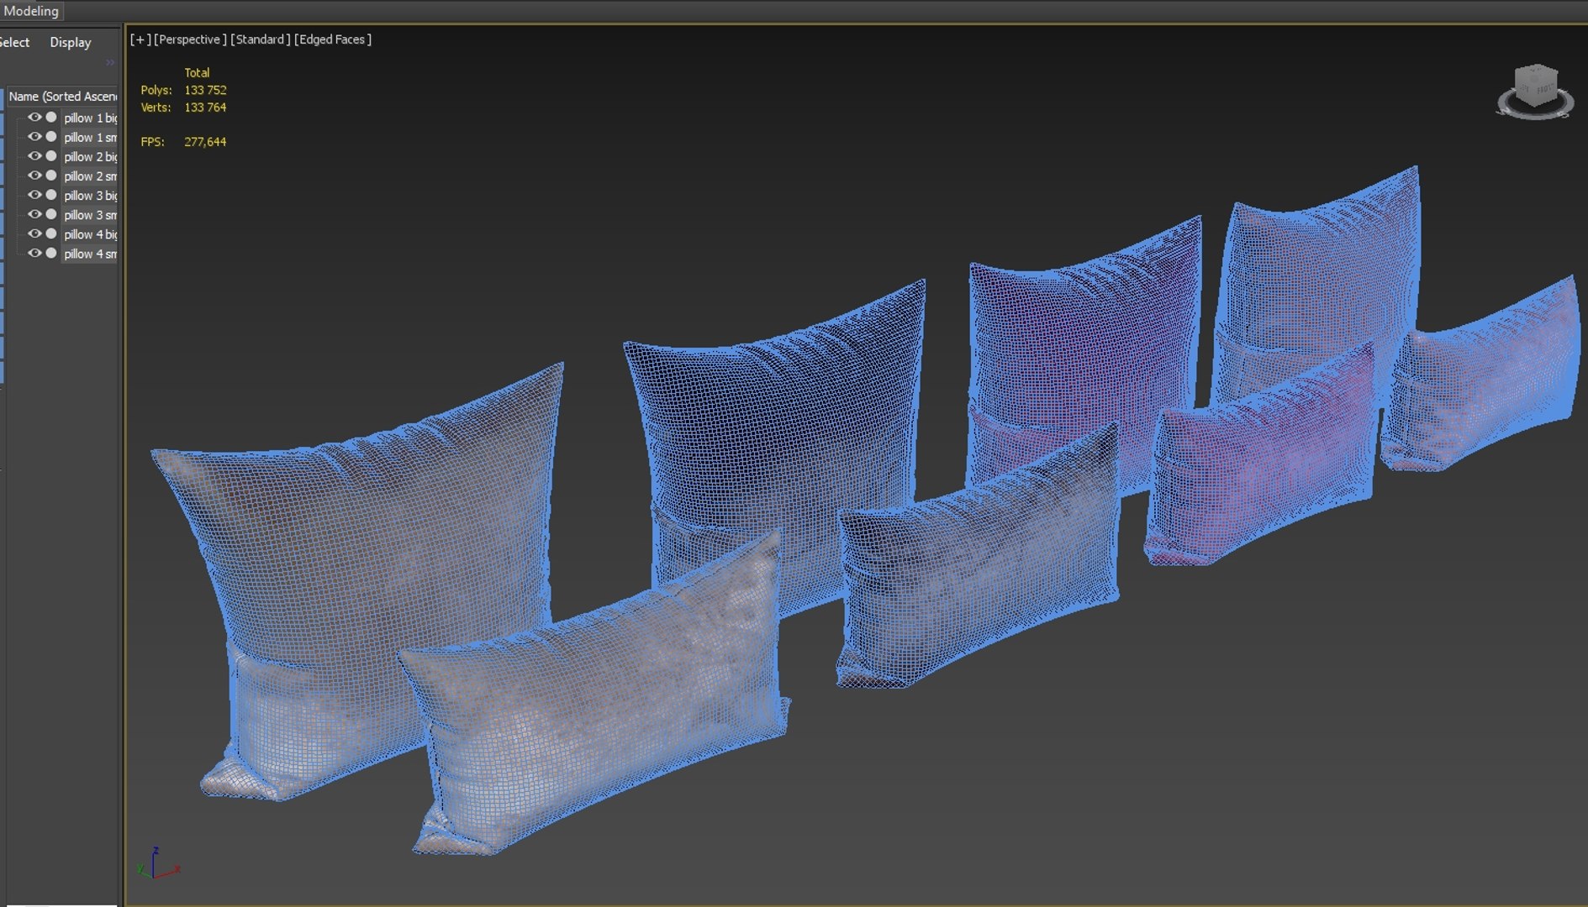
Task: Toggle the pillow 3 small eye icon
Action: point(34,214)
